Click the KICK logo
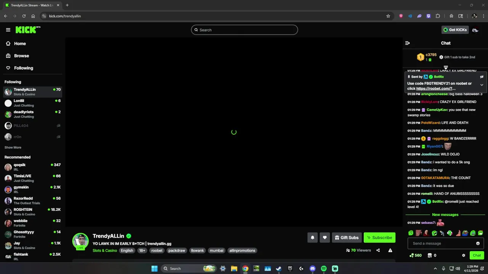 [27, 30]
